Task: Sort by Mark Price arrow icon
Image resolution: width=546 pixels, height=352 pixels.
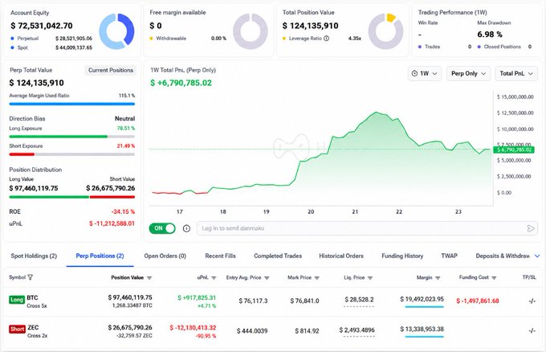Action: 317,278
